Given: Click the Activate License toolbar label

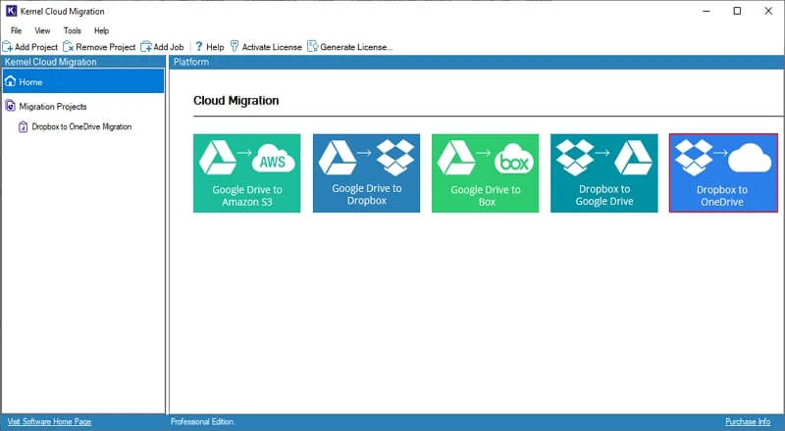Looking at the screenshot, I should pos(272,47).
